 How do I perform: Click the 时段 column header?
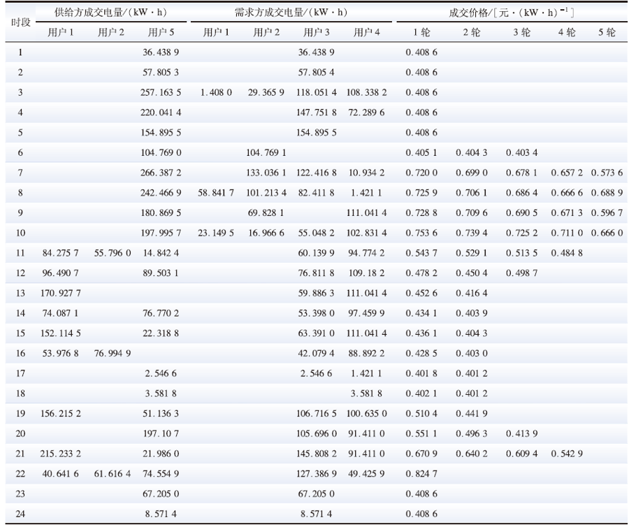20,22
